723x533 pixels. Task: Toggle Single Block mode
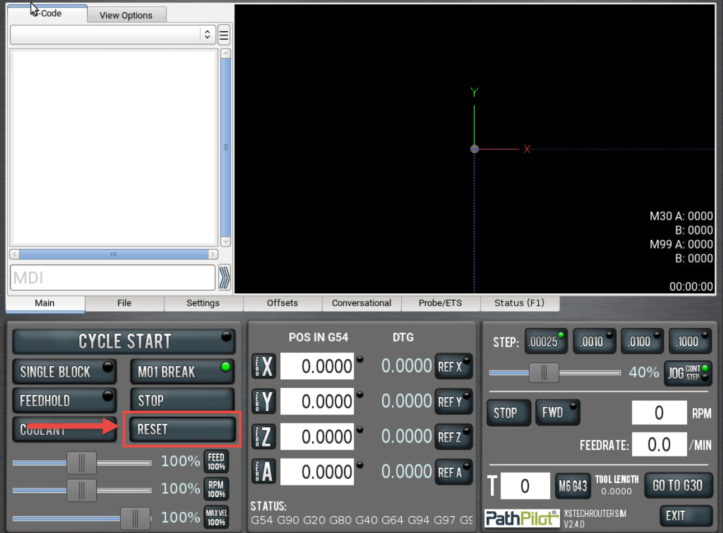pos(65,372)
